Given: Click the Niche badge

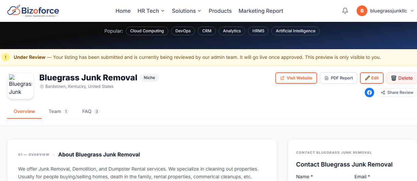Looking at the screenshot, I should pyautogui.click(x=149, y=78).
